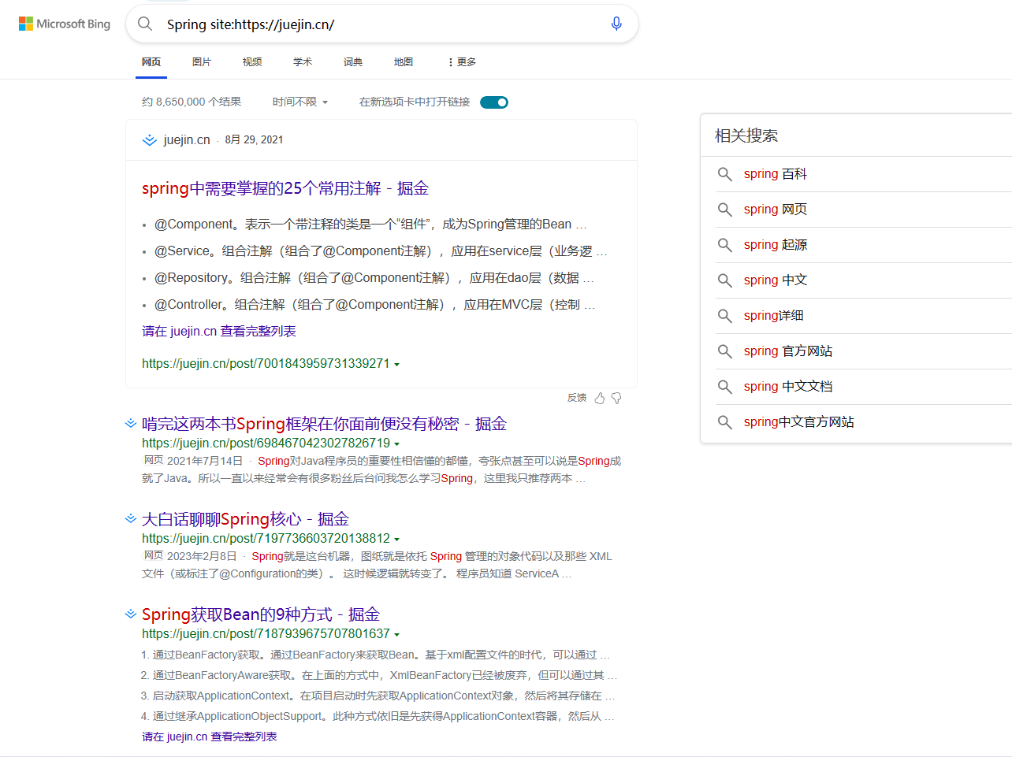This screenshot has width=1012, height=757.
Task: Click URL text juejin.cn/post/6984670423027826719
Action: tap(266, 443)
